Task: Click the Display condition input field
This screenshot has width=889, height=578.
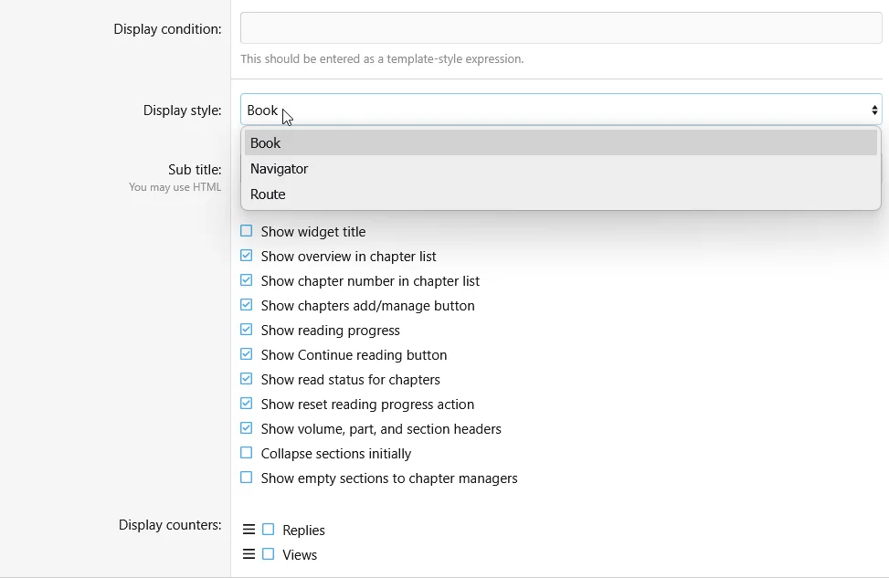Action: [561, 27]
